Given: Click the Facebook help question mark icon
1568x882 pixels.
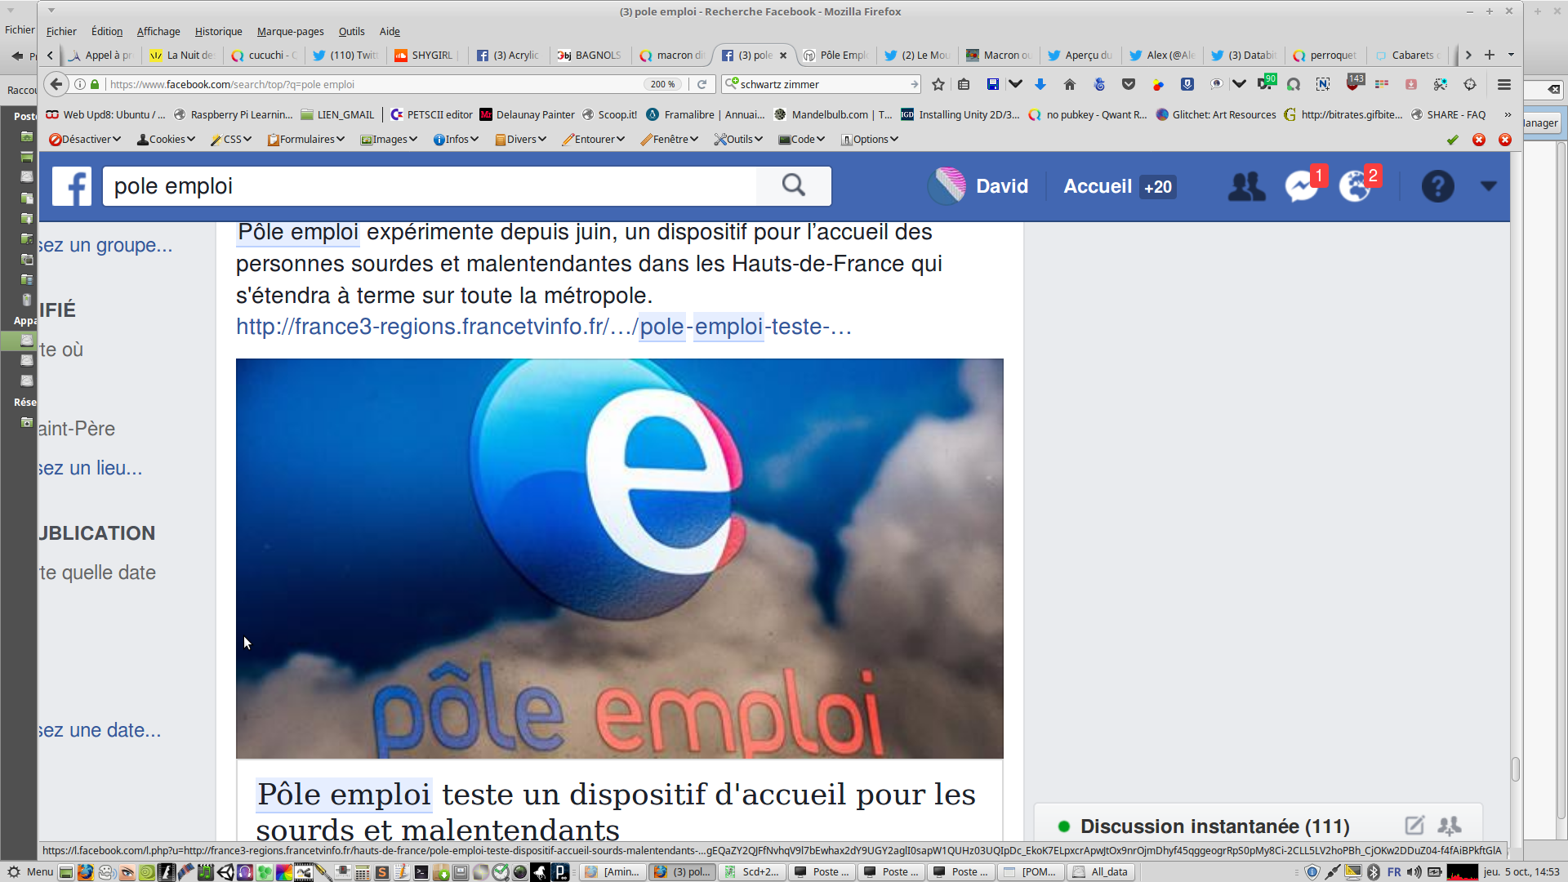Looking at the screenshot, I should tap(1437, 186).
